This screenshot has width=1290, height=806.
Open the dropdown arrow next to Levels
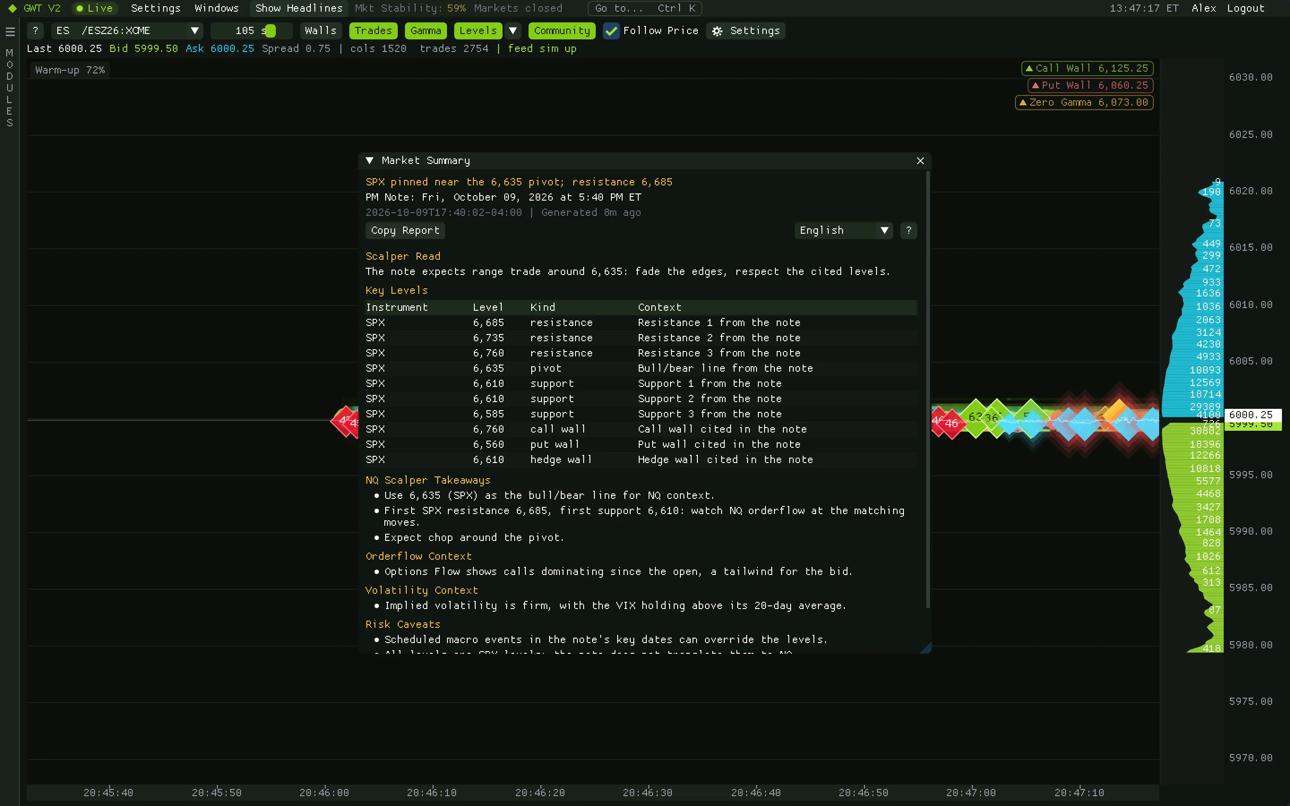pos(513,31)
